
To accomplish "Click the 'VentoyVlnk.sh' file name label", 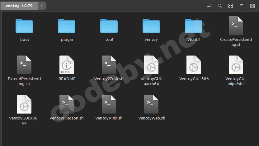I will (109, 118).
